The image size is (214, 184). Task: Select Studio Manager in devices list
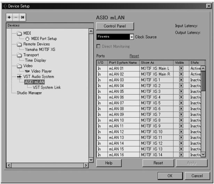point(29,93)
